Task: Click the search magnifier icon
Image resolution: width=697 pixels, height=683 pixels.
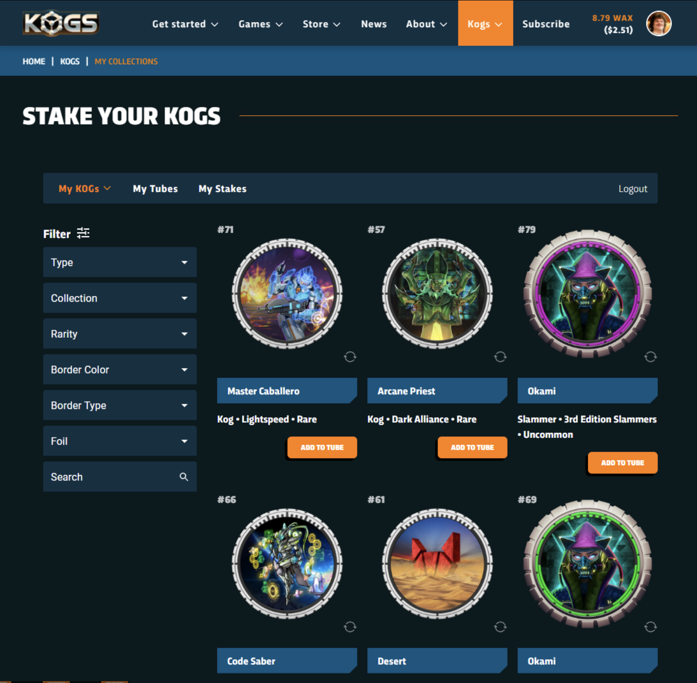Action: tap(184, 477)
